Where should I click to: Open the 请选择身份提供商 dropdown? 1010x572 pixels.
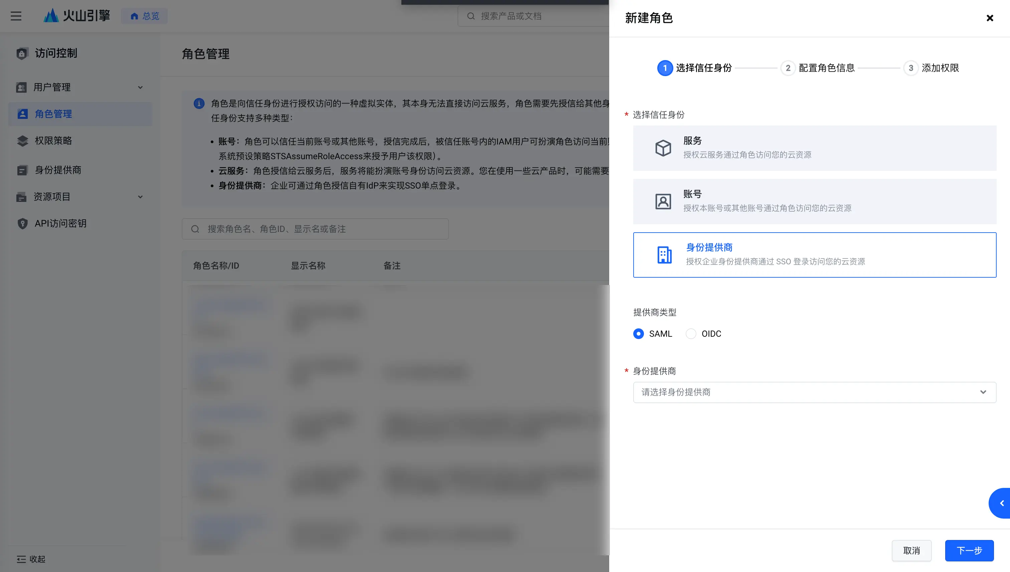point(814,392)
